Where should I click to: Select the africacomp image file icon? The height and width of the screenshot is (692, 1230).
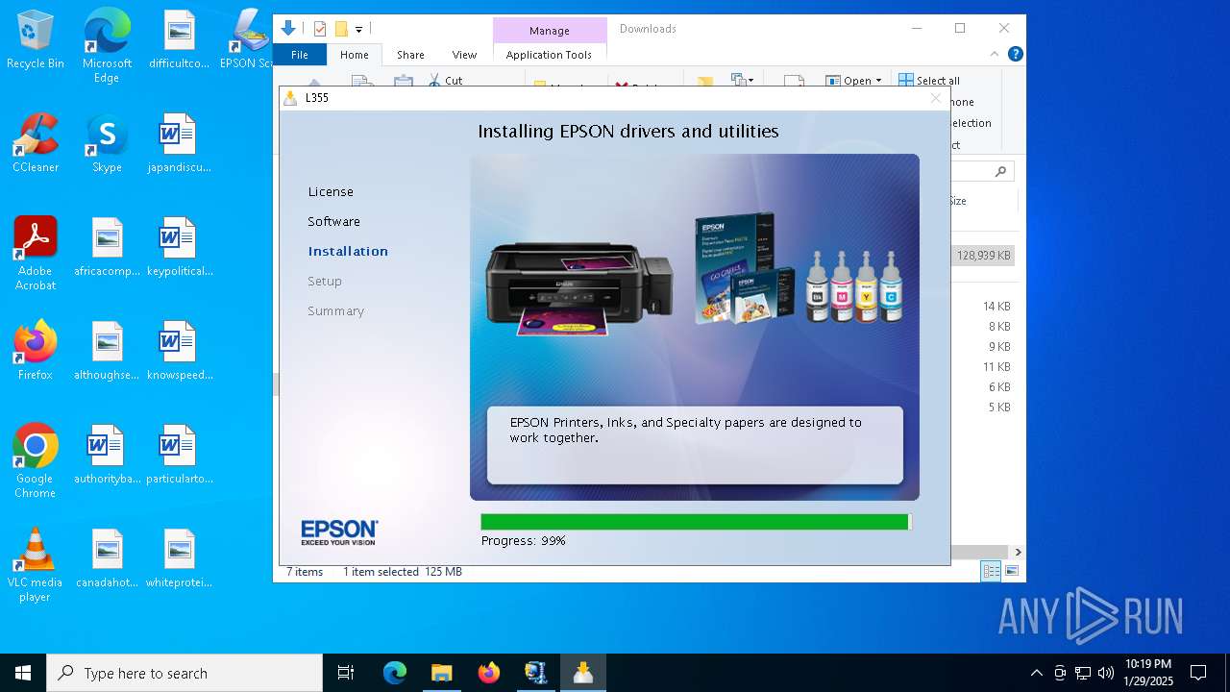pos(107,248)
